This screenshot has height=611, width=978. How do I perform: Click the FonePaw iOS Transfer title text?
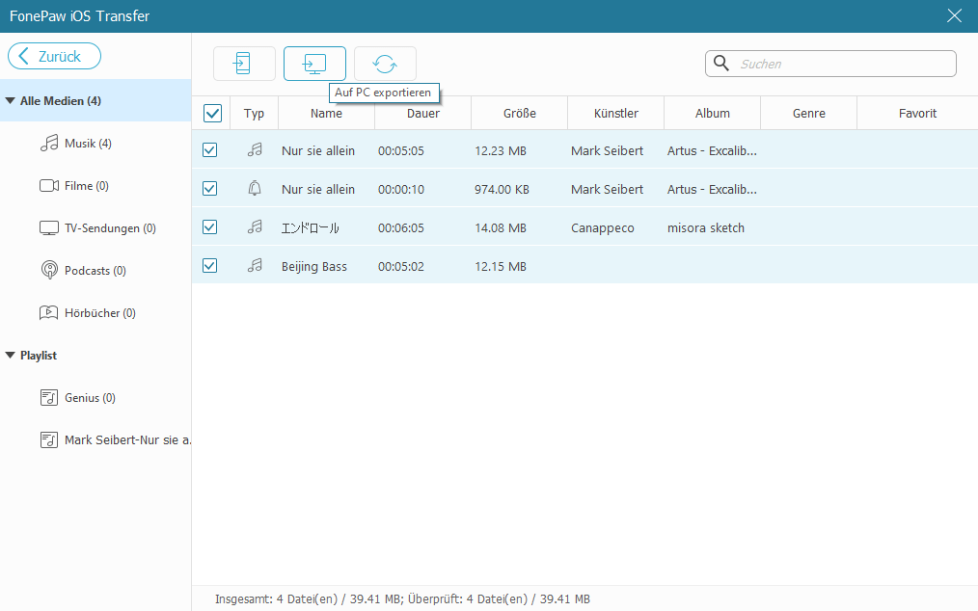click(79, 16)
